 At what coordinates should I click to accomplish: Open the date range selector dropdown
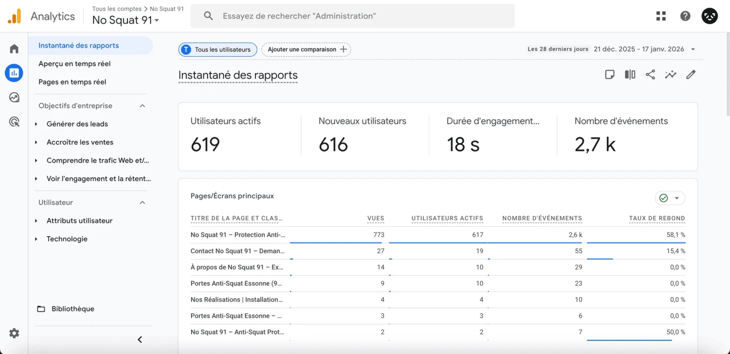[692, 49]
